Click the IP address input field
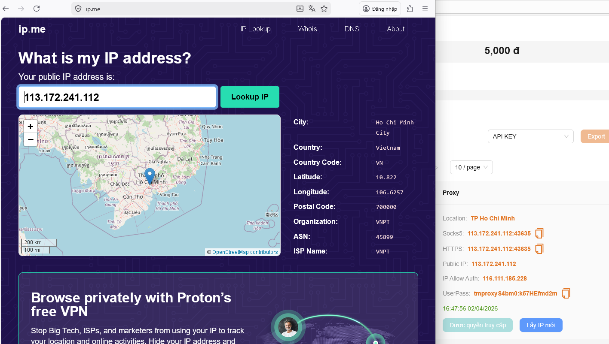 117,97
